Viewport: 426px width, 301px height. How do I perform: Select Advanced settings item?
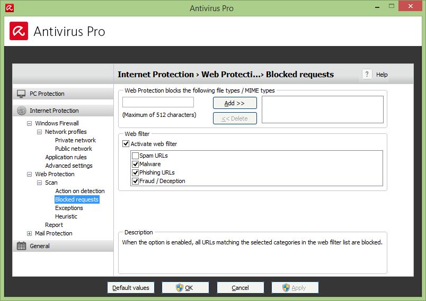69,166
